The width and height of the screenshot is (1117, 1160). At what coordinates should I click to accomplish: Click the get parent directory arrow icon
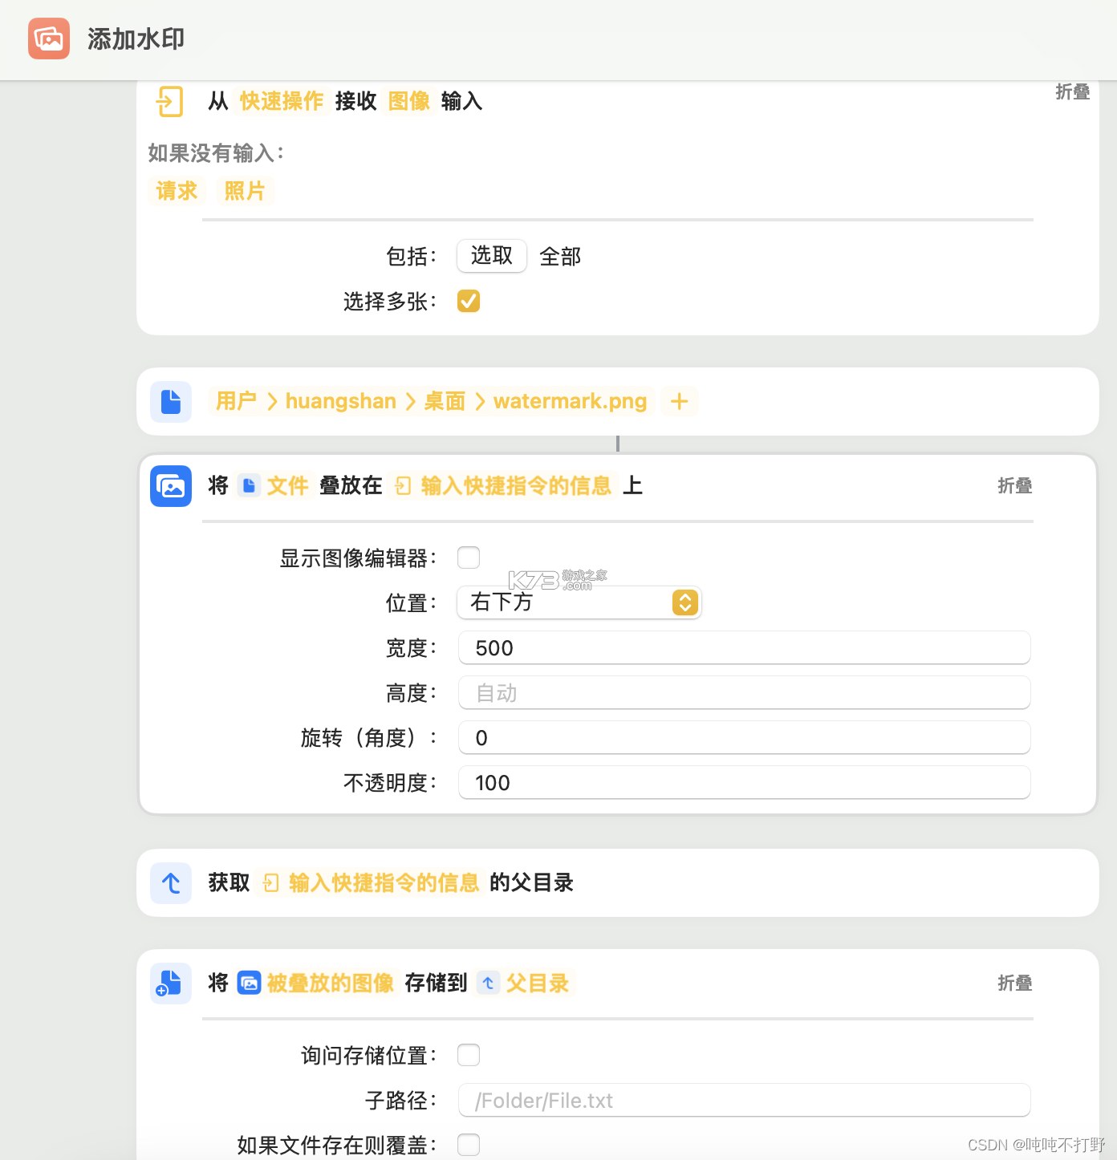click(171, 883)
